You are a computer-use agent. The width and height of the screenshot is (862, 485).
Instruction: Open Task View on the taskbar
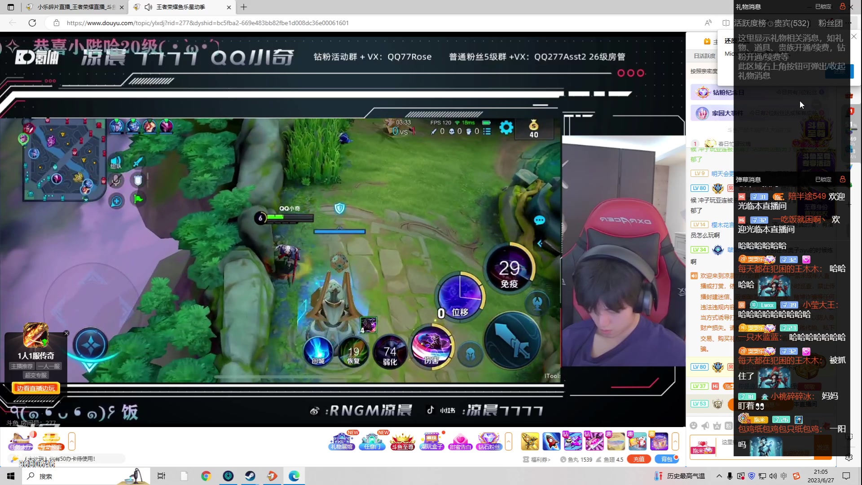[162, 476]
